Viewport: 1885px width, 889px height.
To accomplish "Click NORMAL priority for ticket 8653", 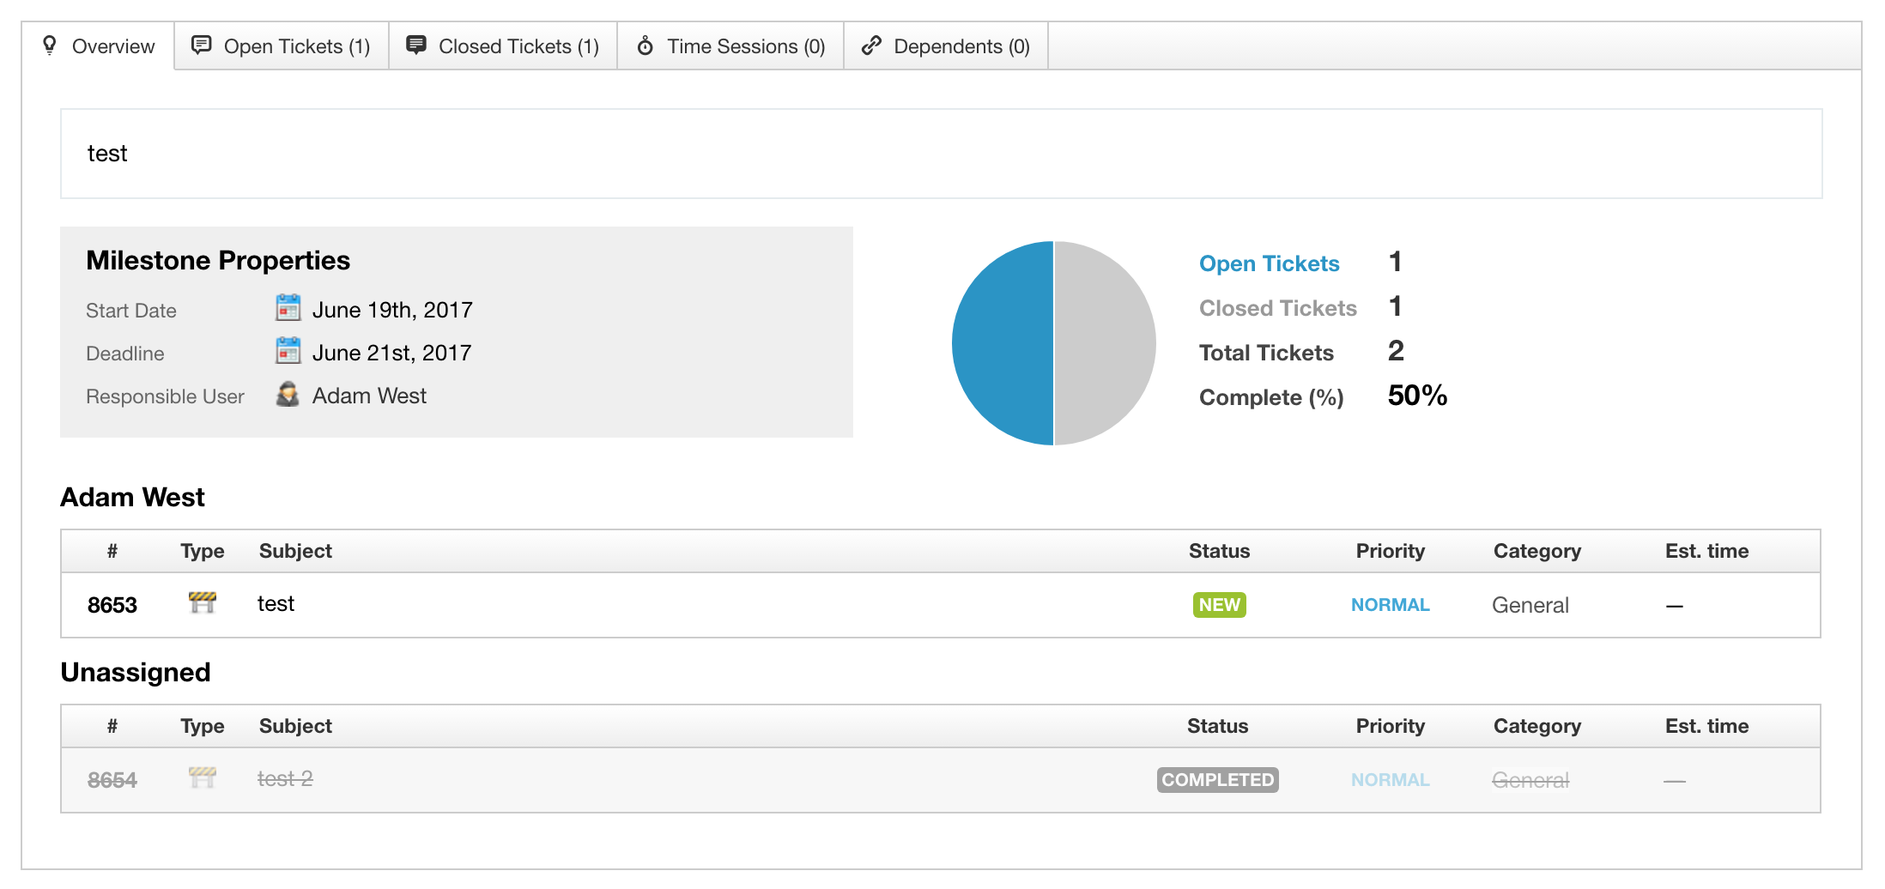I will click(x=1390, y=605).
